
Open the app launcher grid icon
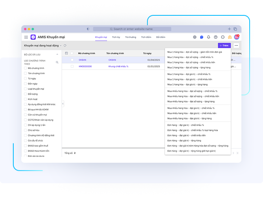pos(26,37)
